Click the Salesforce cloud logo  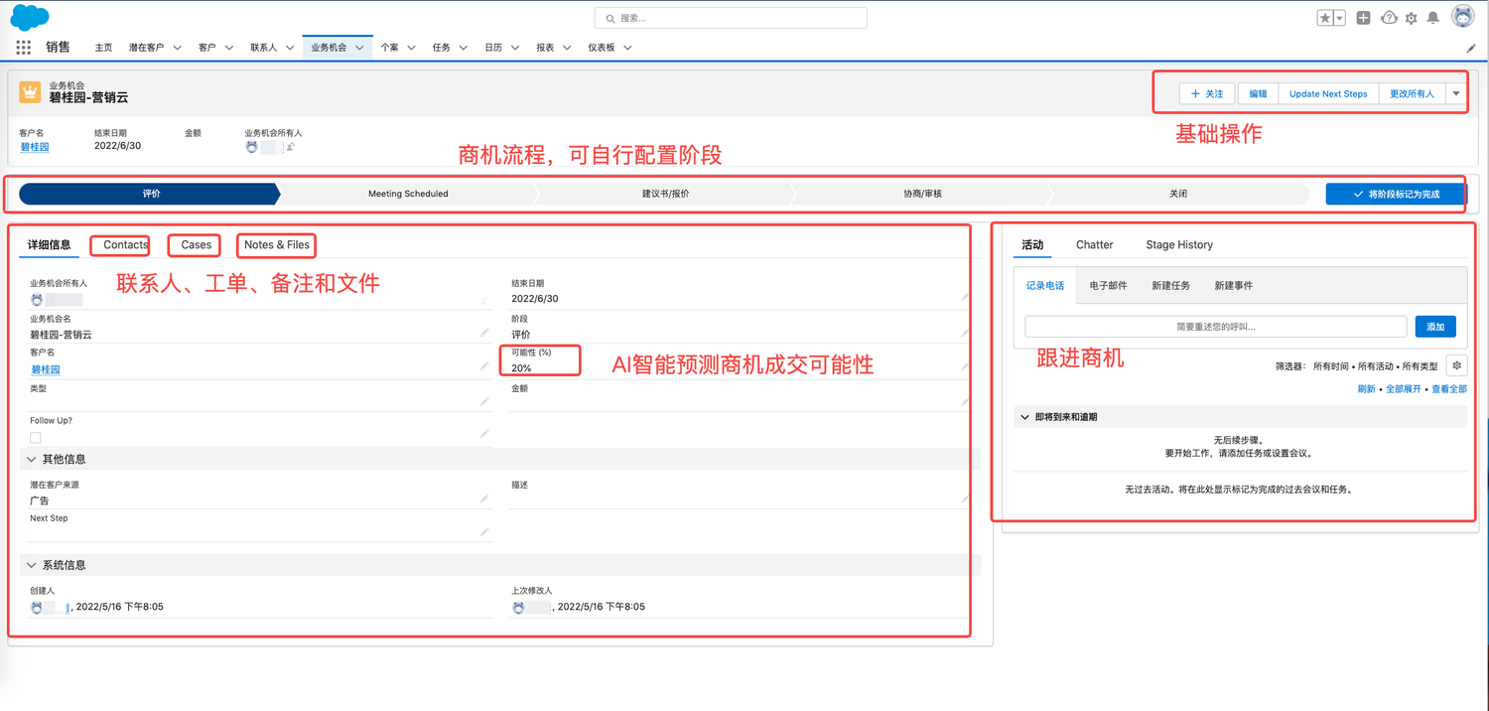coord(30,17)
